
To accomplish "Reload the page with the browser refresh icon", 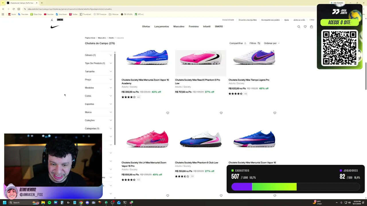I will (x=13, y=9).
